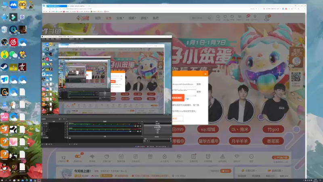This screenshot has width=323, height=182.
Task: Open the messages icon with red badge
Action: pyautogui.click(x=247, y=17)
